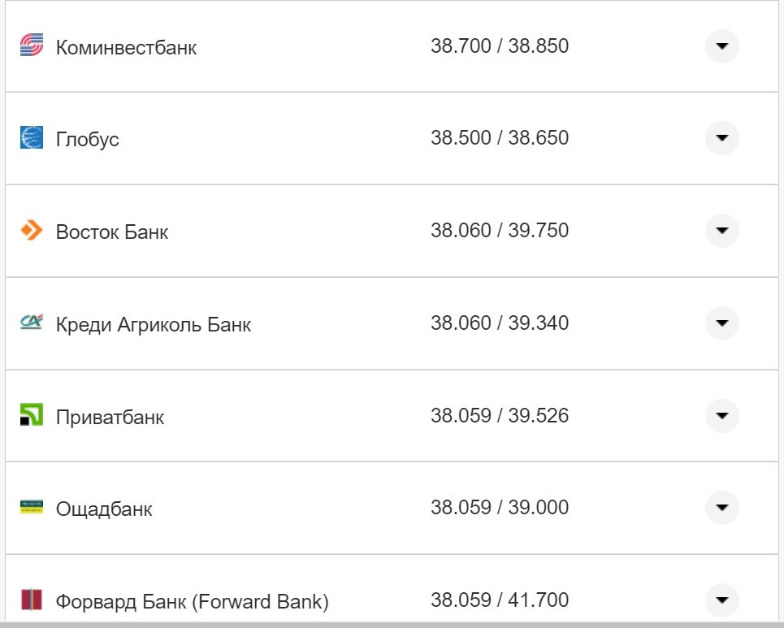The height and width of the screenshot is (628, 784).
Task: Expand the Восток Банк rate details
Action: pos(721,231)
